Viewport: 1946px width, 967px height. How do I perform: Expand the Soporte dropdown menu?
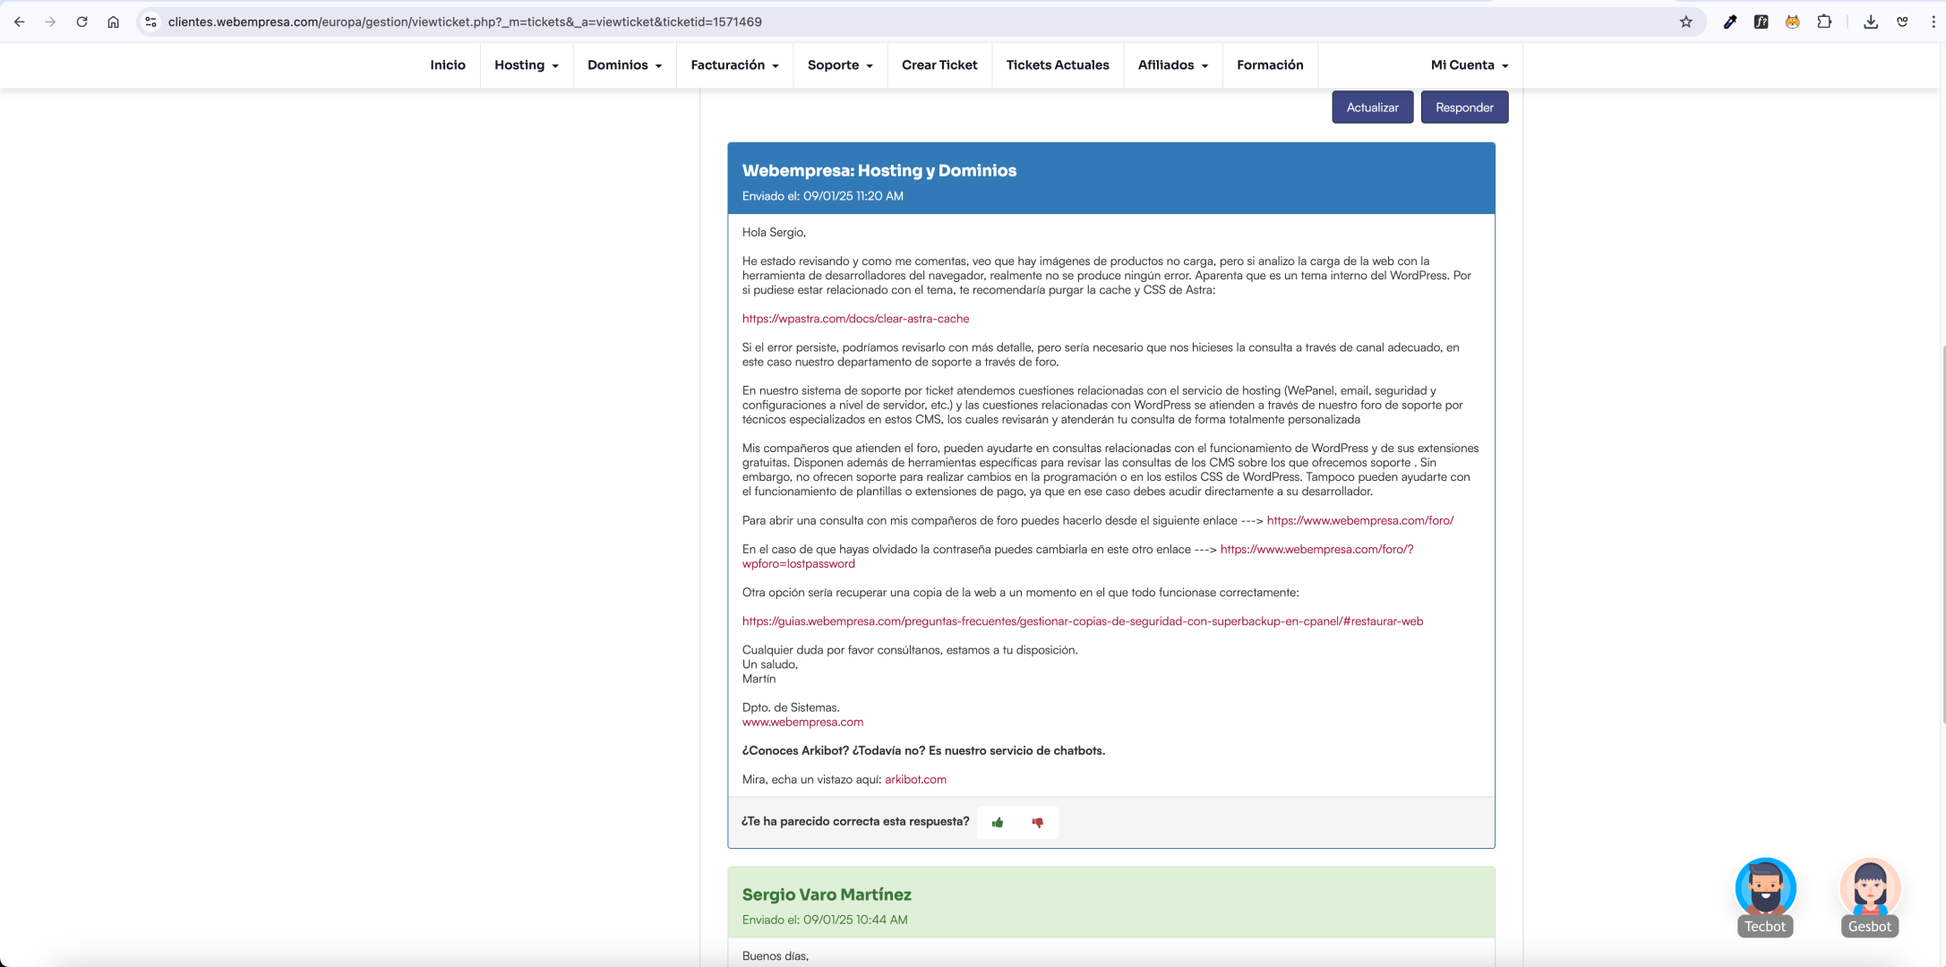coord(840,64)
